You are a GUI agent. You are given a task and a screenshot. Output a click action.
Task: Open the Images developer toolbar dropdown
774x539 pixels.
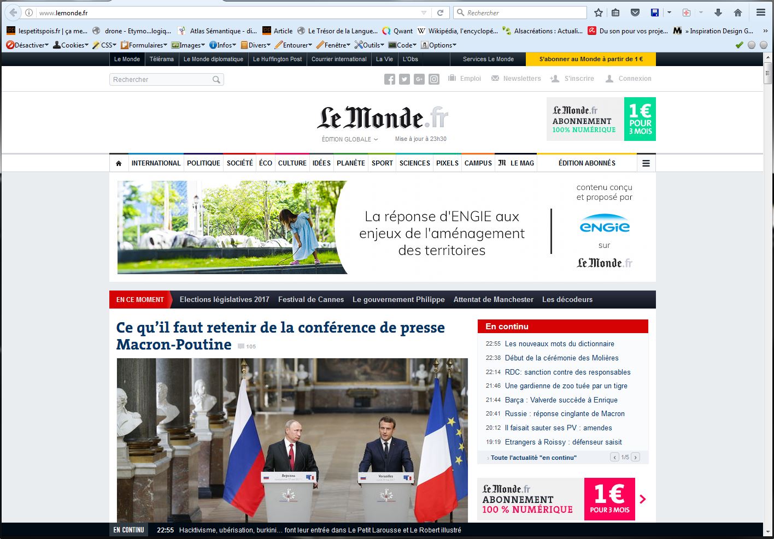[188, 45]
